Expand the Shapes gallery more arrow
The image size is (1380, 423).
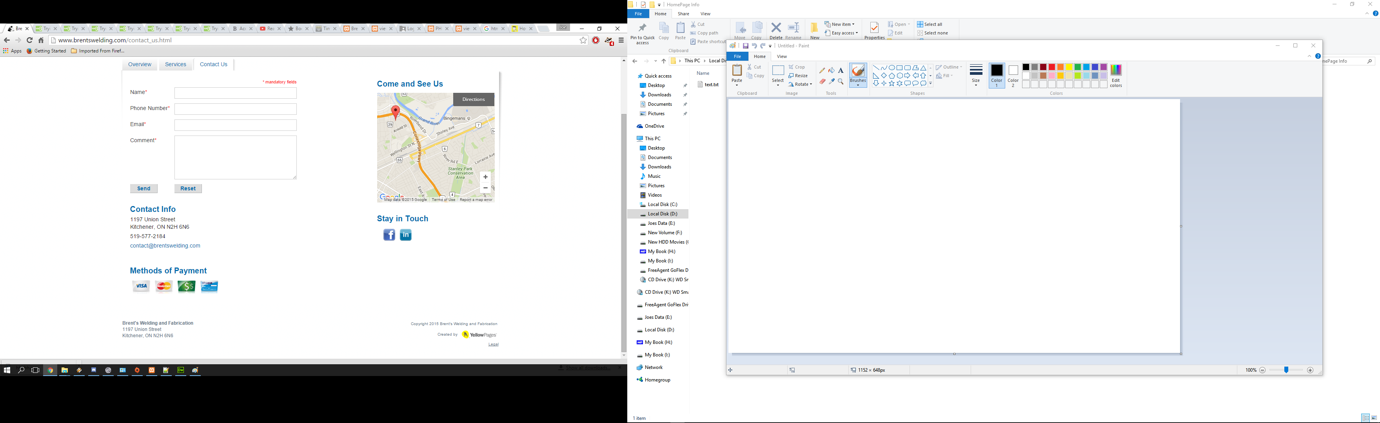931,83
